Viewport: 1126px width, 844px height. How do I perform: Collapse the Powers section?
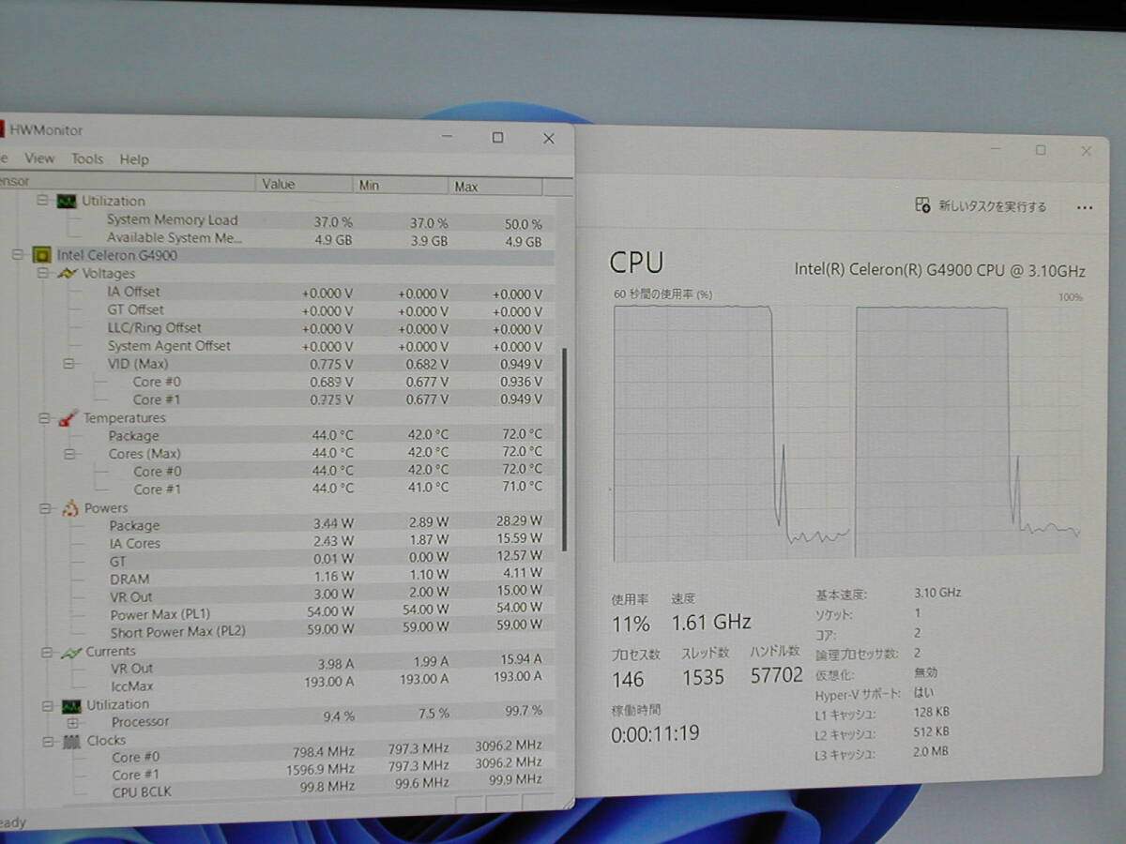(x=44, y=508)
